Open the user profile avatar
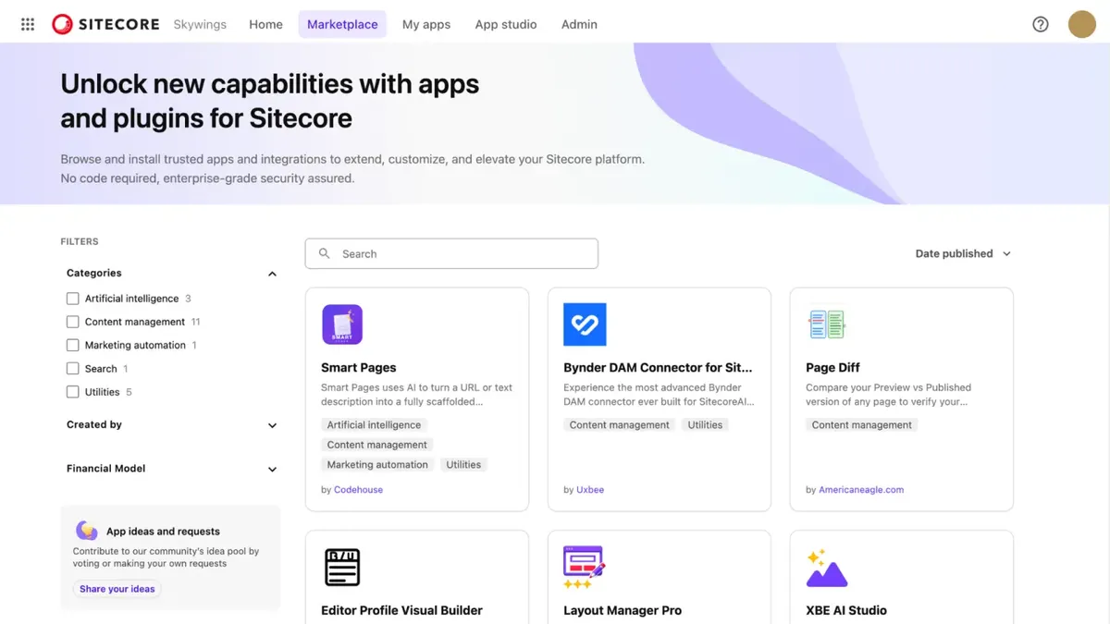This screenshot has width=1110, height=624. pyautogui.click(x=1081, y=24)
